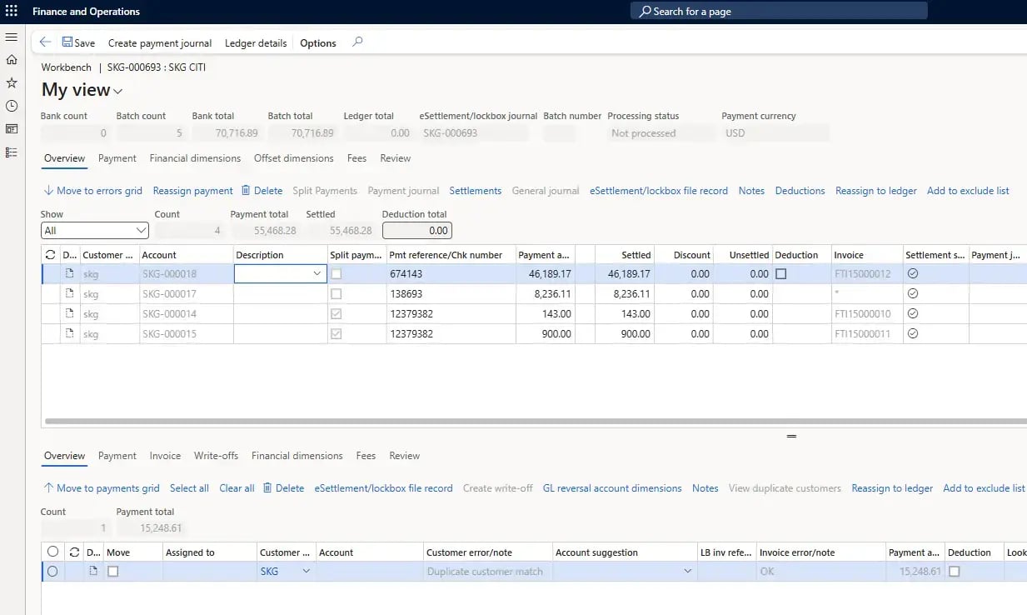Open Favorites via the star icon
Image resolution: width=1027 pixels, height=615 pixels.
tap(11, 82)
